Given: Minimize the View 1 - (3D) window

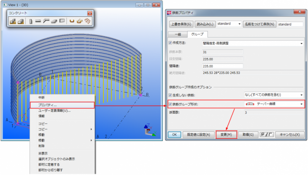Looking at the screenshot, I should (x=139, y=5).
